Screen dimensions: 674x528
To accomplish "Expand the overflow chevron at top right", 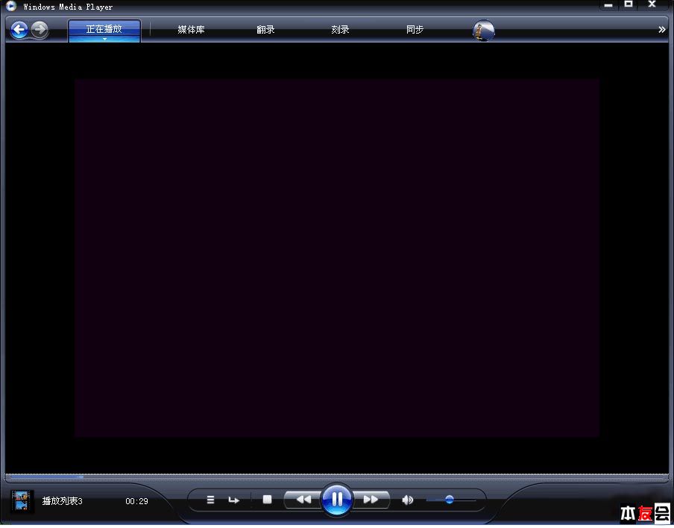I will [662, 30].
